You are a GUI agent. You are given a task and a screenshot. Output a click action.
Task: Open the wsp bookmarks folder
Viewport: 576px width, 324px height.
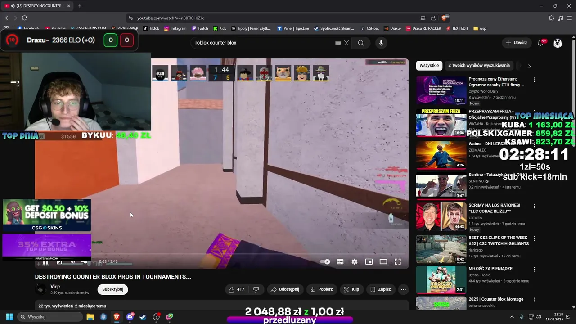click(480, 28)
